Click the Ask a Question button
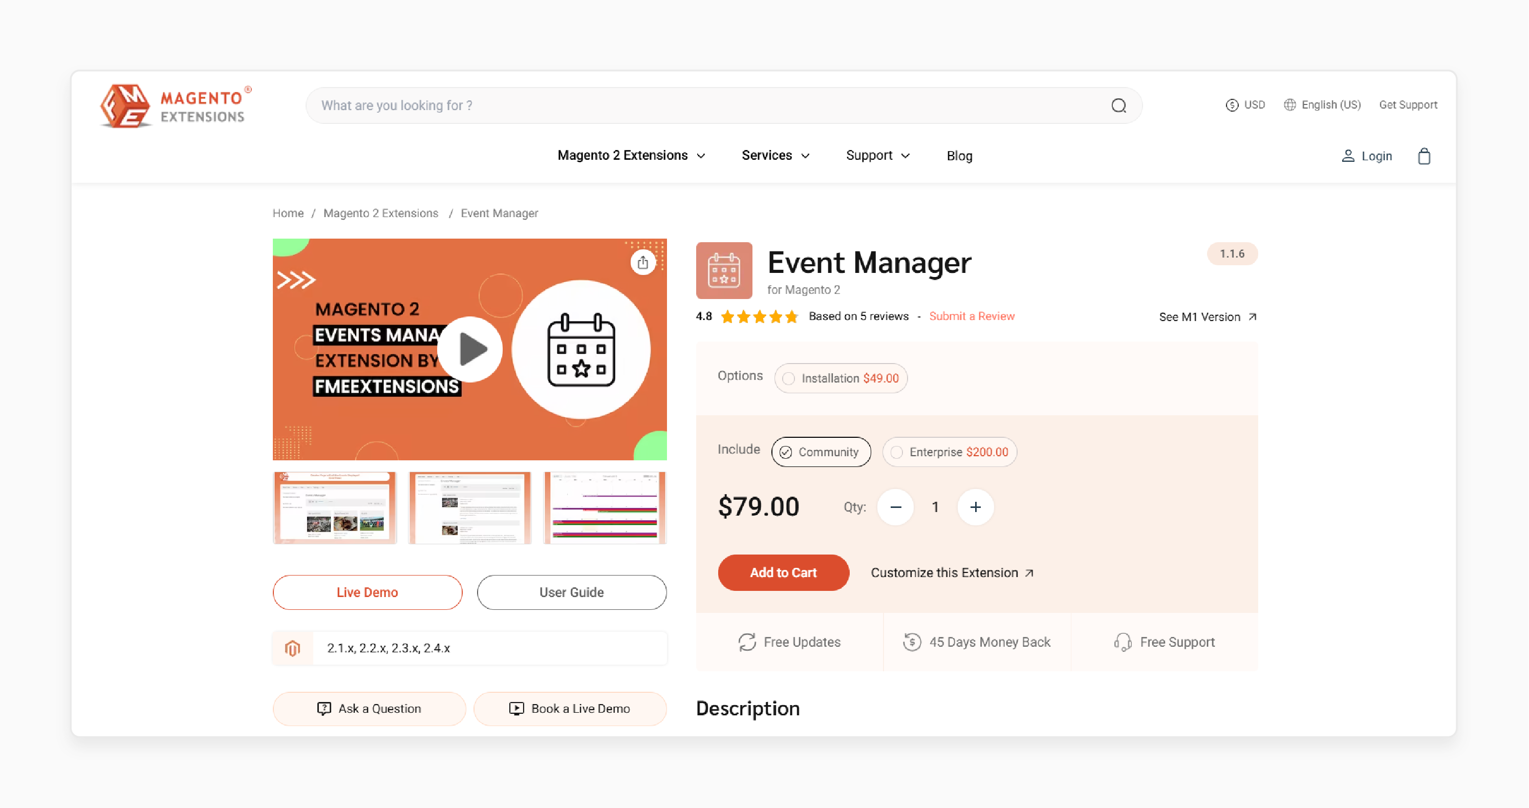Screen dimensions: 1529x808 coord(369,709)
